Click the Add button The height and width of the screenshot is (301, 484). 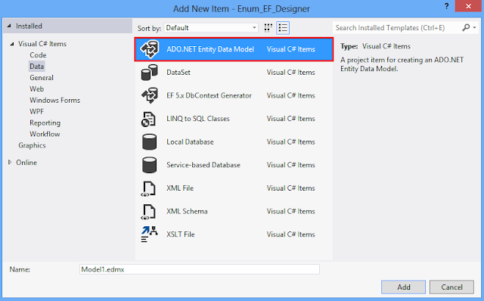403,287
